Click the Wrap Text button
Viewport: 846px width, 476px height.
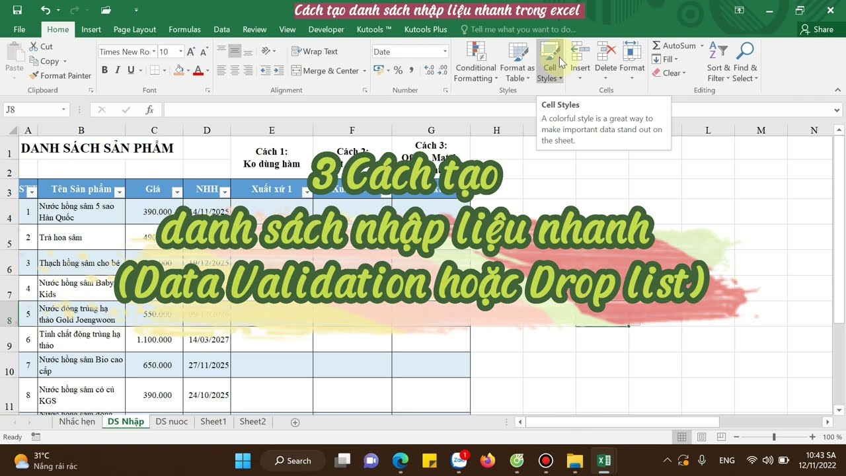[315, 52]
